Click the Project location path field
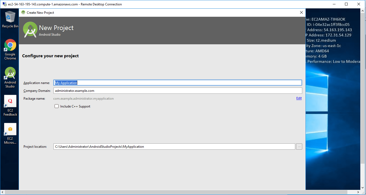 (x=174, y=147)
